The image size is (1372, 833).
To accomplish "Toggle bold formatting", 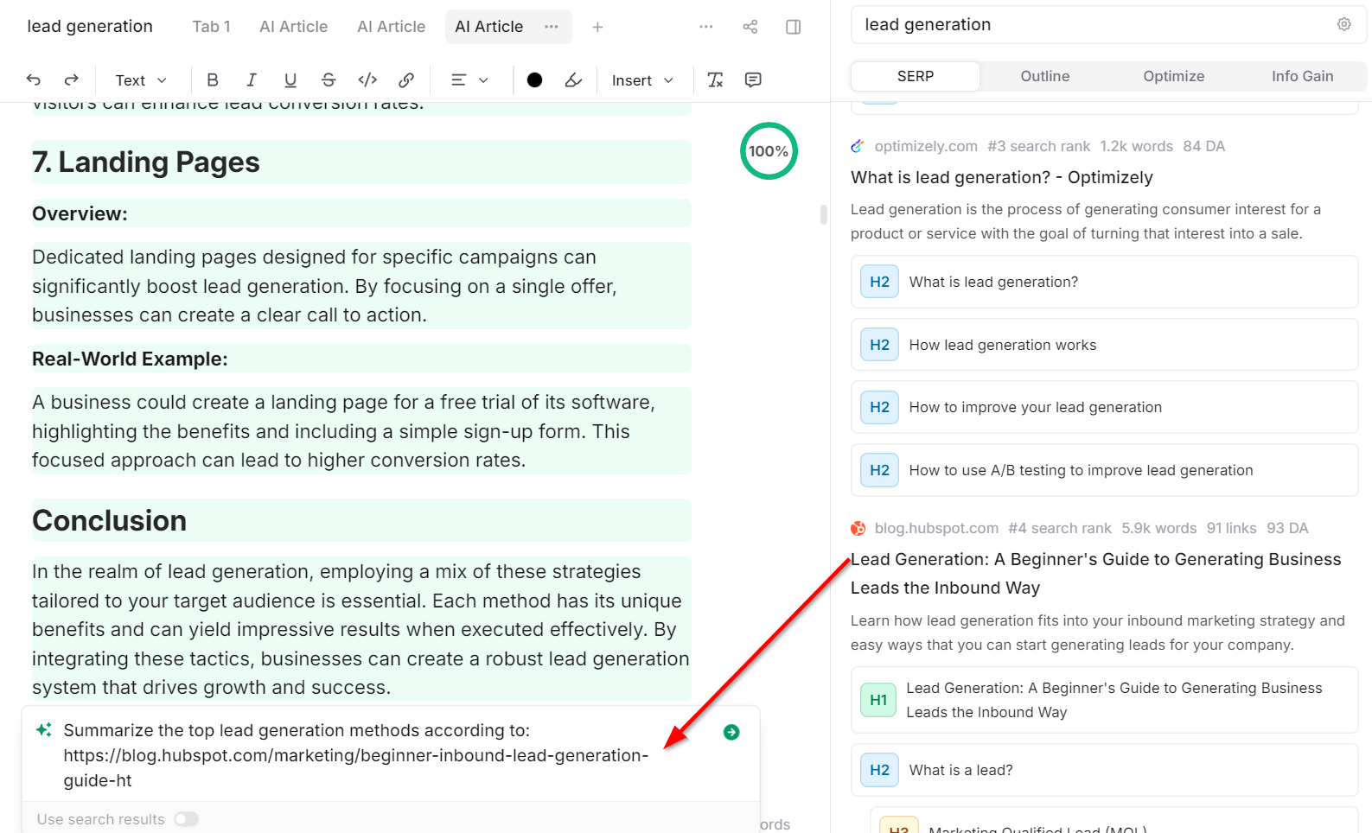I will pyautogui.click(x=213, y=79).
